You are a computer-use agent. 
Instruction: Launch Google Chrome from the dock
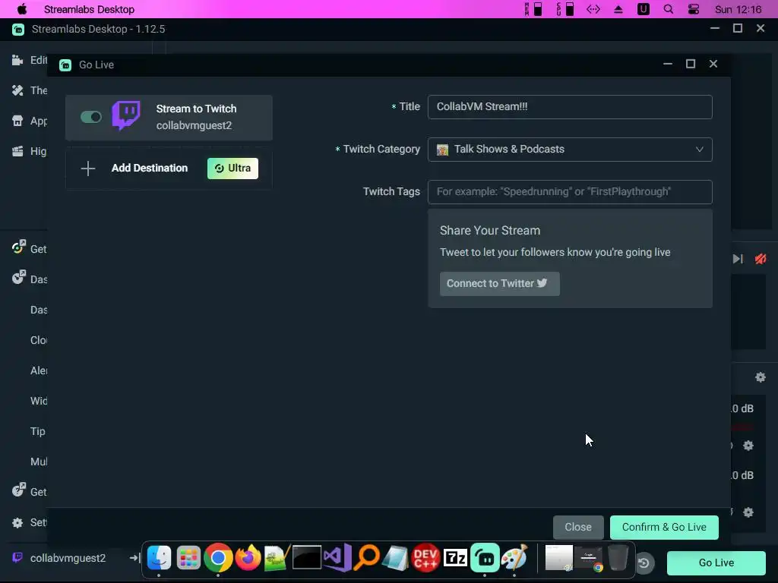coord(218,558)
